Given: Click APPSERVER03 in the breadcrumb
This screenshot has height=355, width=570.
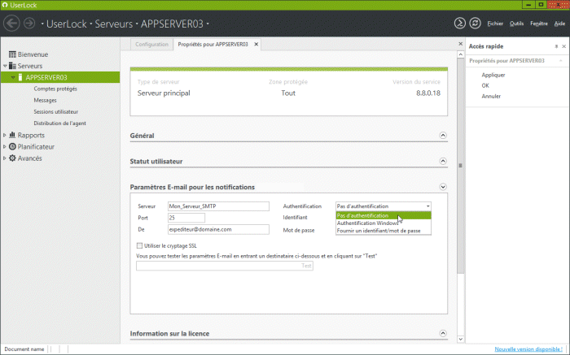Looking at the screenshot, I should [172, 24].
